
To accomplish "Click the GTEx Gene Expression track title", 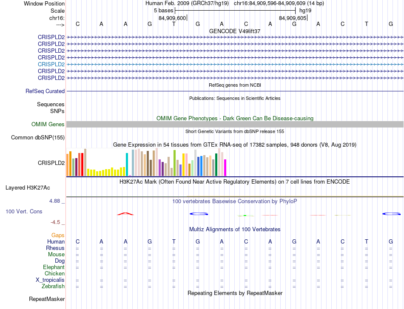I will 235,145.
